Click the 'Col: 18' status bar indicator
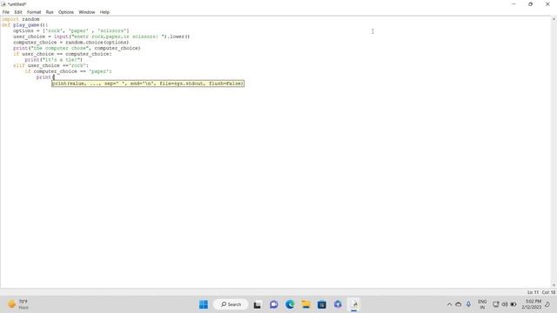Screen dimensions: 557x313 [548, 292]
